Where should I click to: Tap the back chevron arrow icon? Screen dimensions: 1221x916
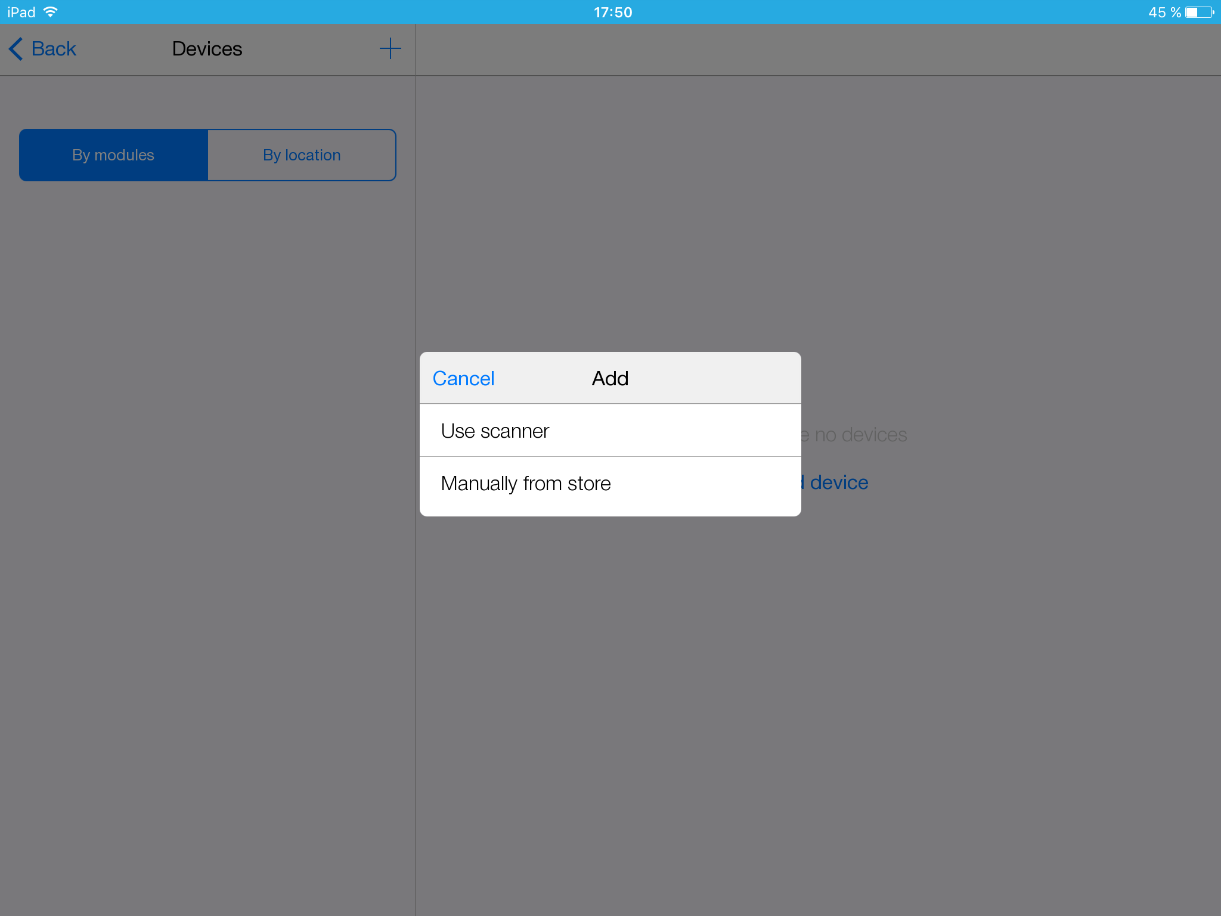click(16, 49)
